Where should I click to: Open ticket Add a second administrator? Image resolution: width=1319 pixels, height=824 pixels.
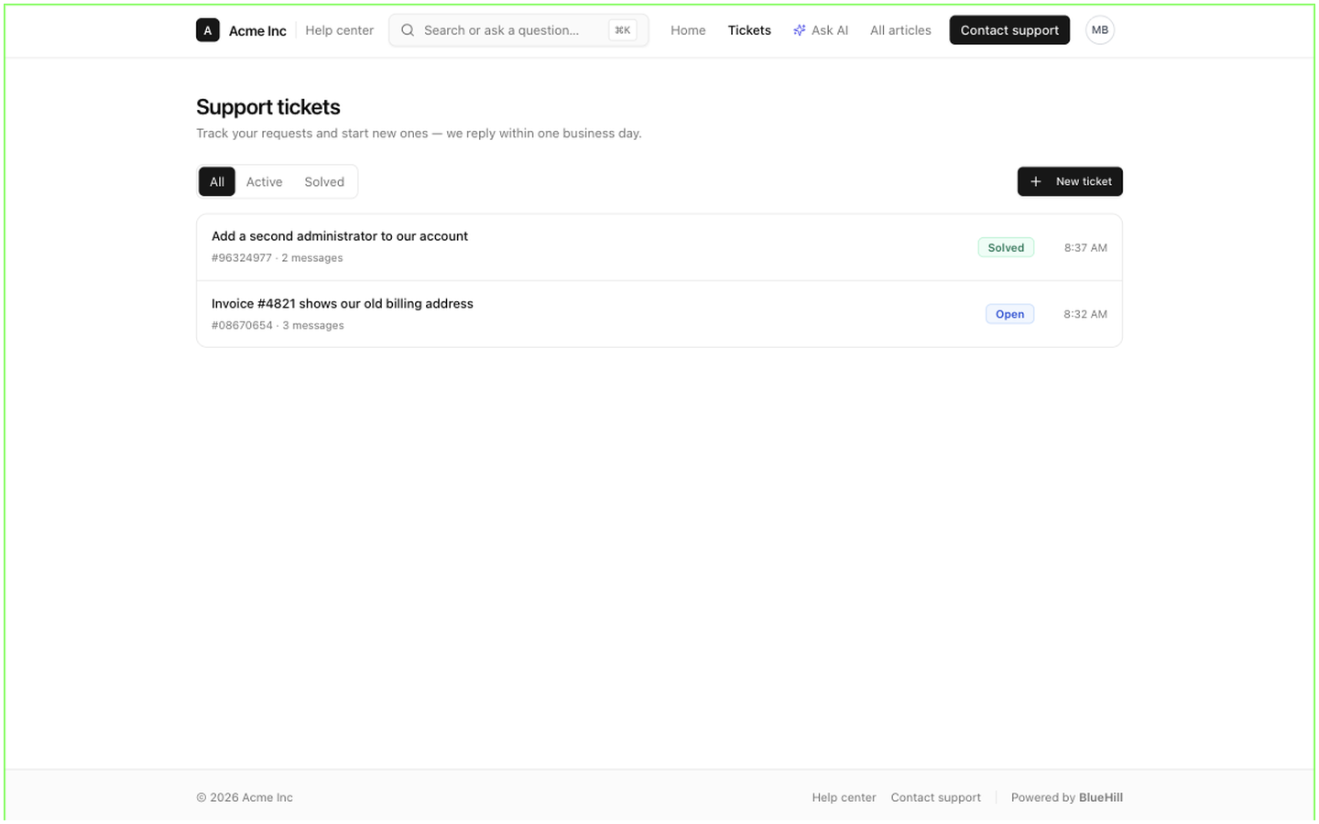coord(659,247)
